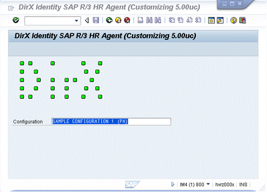Click the green Enter checkmark icon
Image resolution: width=267 pixels, height=192 pixels.
pos(16,20)
